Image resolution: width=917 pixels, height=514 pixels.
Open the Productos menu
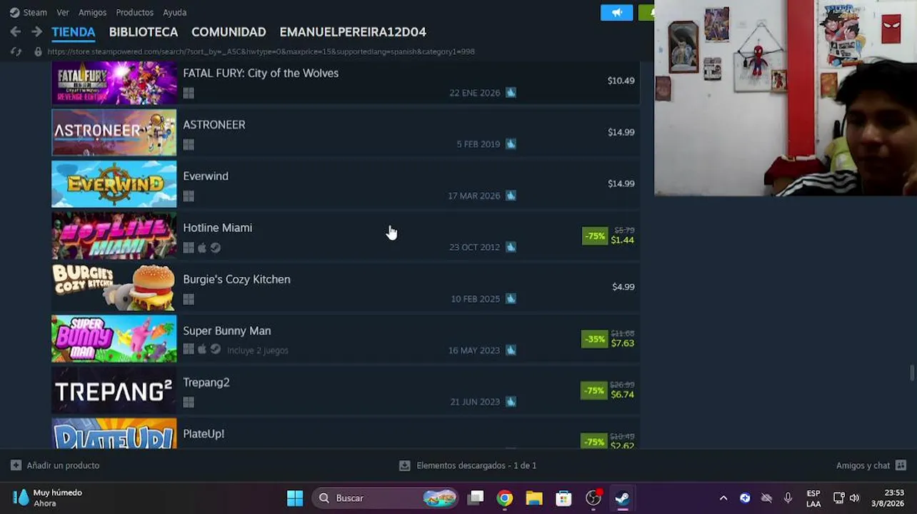[134, 12]
